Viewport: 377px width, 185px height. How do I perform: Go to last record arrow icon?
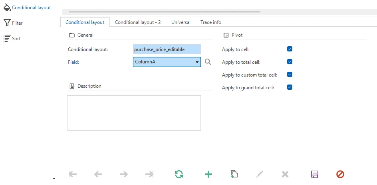click(x=149, y=174)
